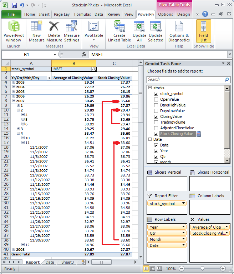The height and width of the screenshot is (274, 234).
Task: Open the PowerPivot window
Action: coord(14,31)
